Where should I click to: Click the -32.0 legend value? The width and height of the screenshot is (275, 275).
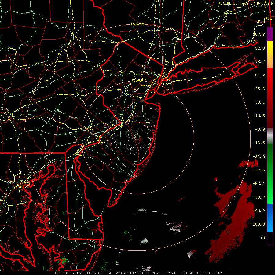[259, 157]
